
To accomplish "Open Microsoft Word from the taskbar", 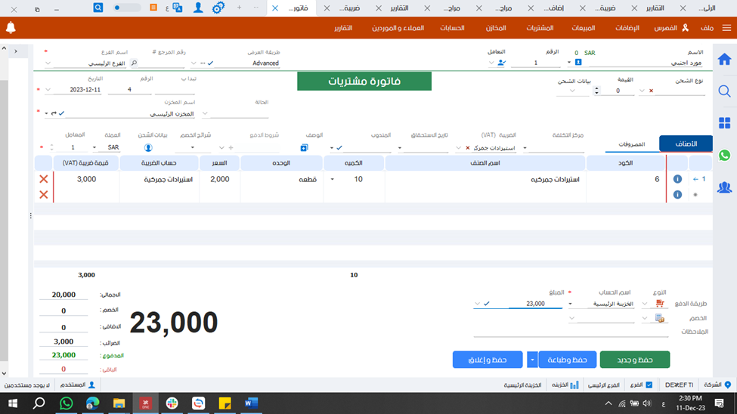I will pyautogui.click(x=251, y=403).
